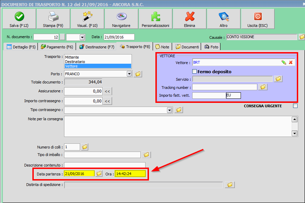Click the Tracking number input field

(x=225, y=87)
